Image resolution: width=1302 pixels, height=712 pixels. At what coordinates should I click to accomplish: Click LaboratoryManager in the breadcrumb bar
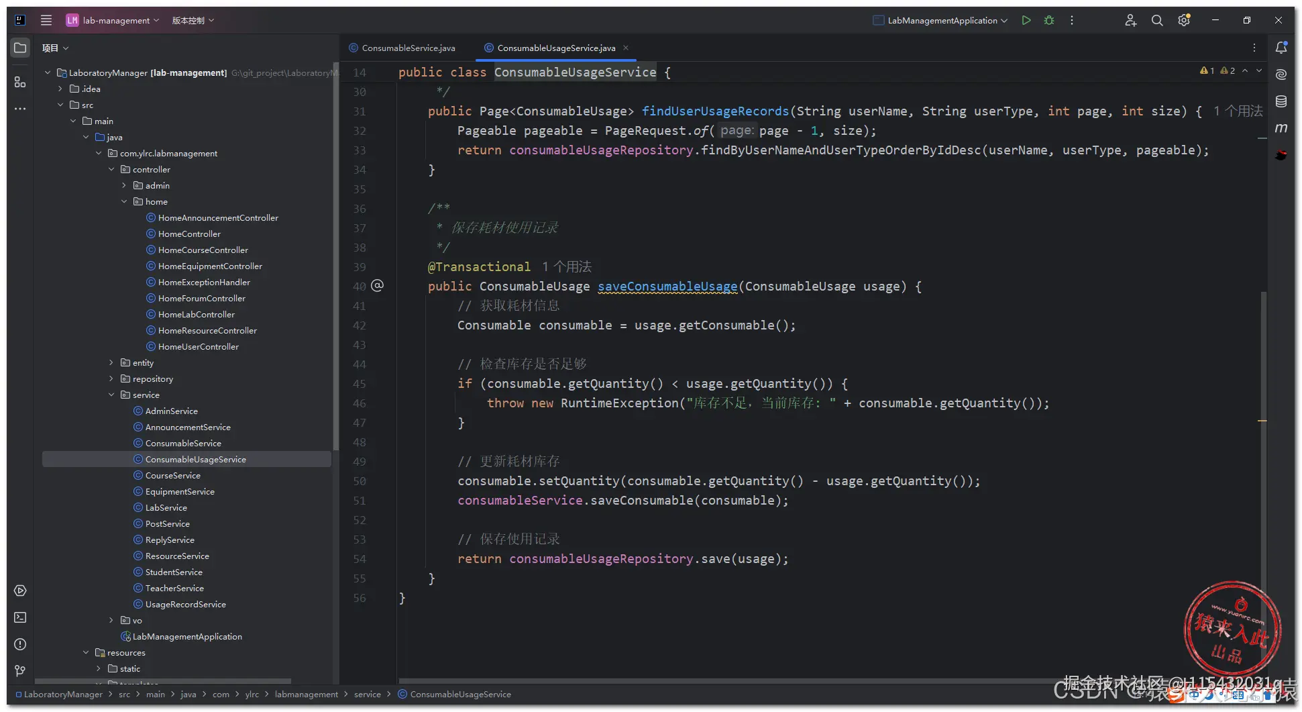[x=63, y=694]
